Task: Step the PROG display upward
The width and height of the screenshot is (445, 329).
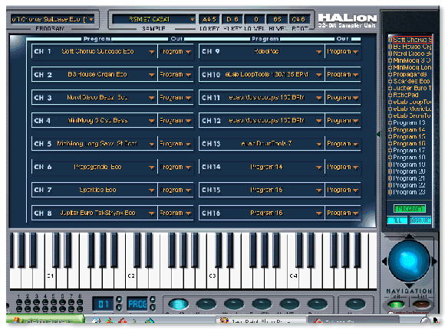Action: click(x=153, y=299)
